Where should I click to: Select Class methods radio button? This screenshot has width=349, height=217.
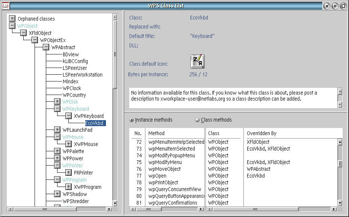(213, 120)
